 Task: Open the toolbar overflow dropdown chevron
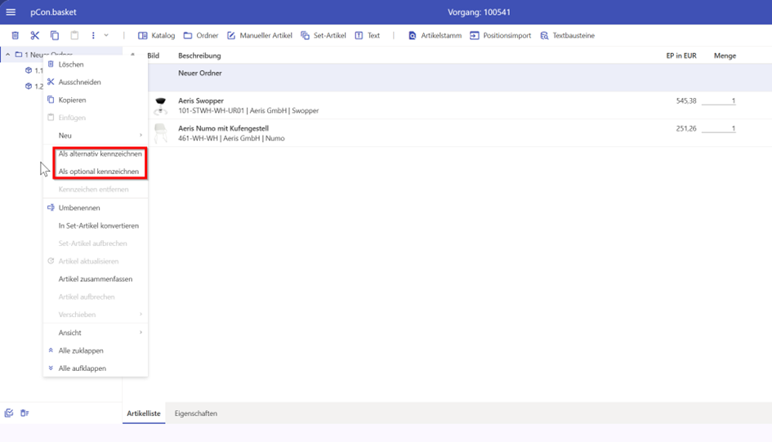tap(106, 36)
